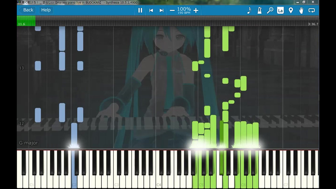Pause the song playback
The width and height of the screenshot is (336, 189).
[x=140, y=10]
